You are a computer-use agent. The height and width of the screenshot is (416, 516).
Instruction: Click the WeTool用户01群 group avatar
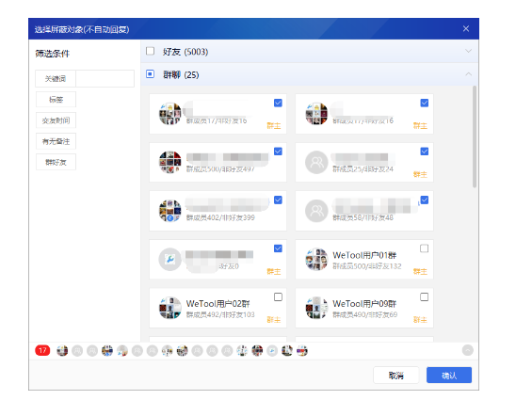(x=316, y=259)
